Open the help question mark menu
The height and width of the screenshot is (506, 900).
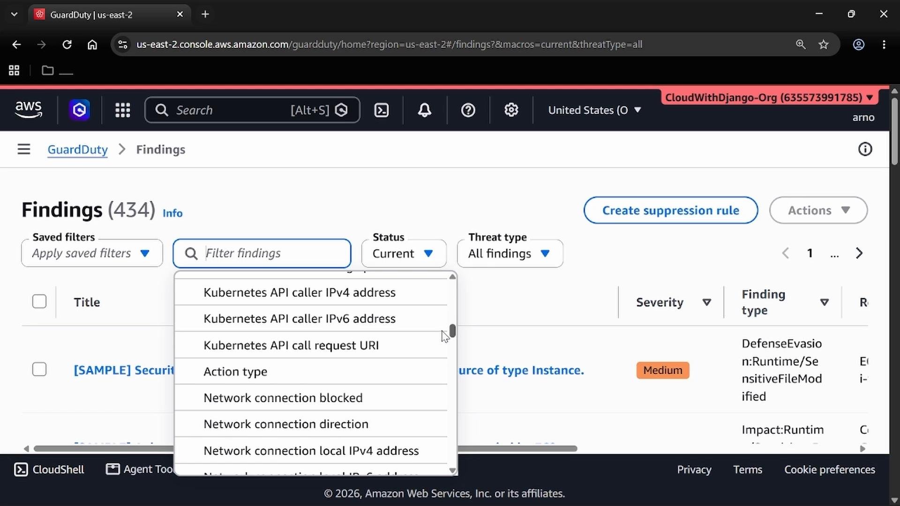pos(468,110)
